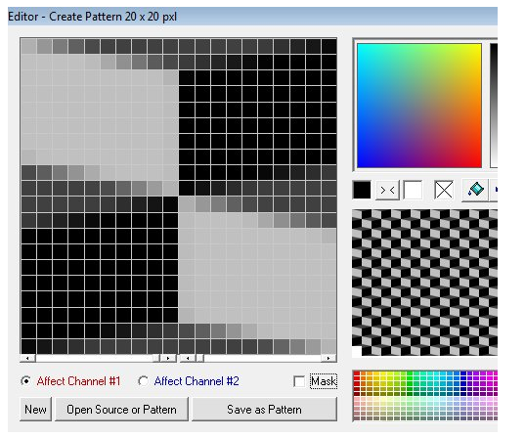This screenshot has width=525, height=438.
Task: Click Save as Pattern button
Action: 264,410
